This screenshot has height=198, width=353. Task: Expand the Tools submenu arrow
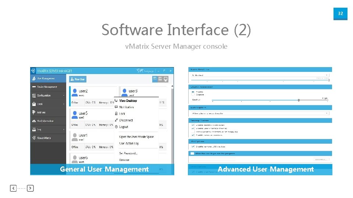[64, 104]
